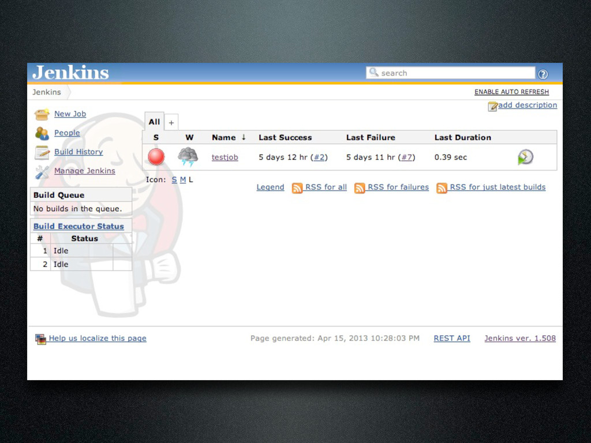This screenshot has height=443, width=591.
Task: Open the RSS for failures link
Action: (398, 187)
